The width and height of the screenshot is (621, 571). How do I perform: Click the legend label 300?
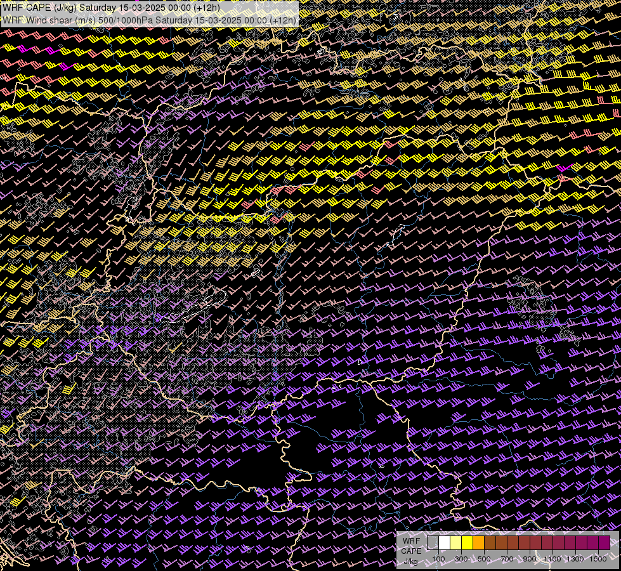pyautogui.click(x=461, y=559)
